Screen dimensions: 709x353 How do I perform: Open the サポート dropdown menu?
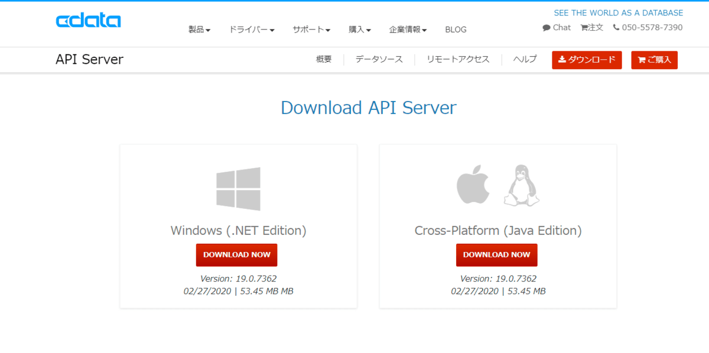(311, 30)
